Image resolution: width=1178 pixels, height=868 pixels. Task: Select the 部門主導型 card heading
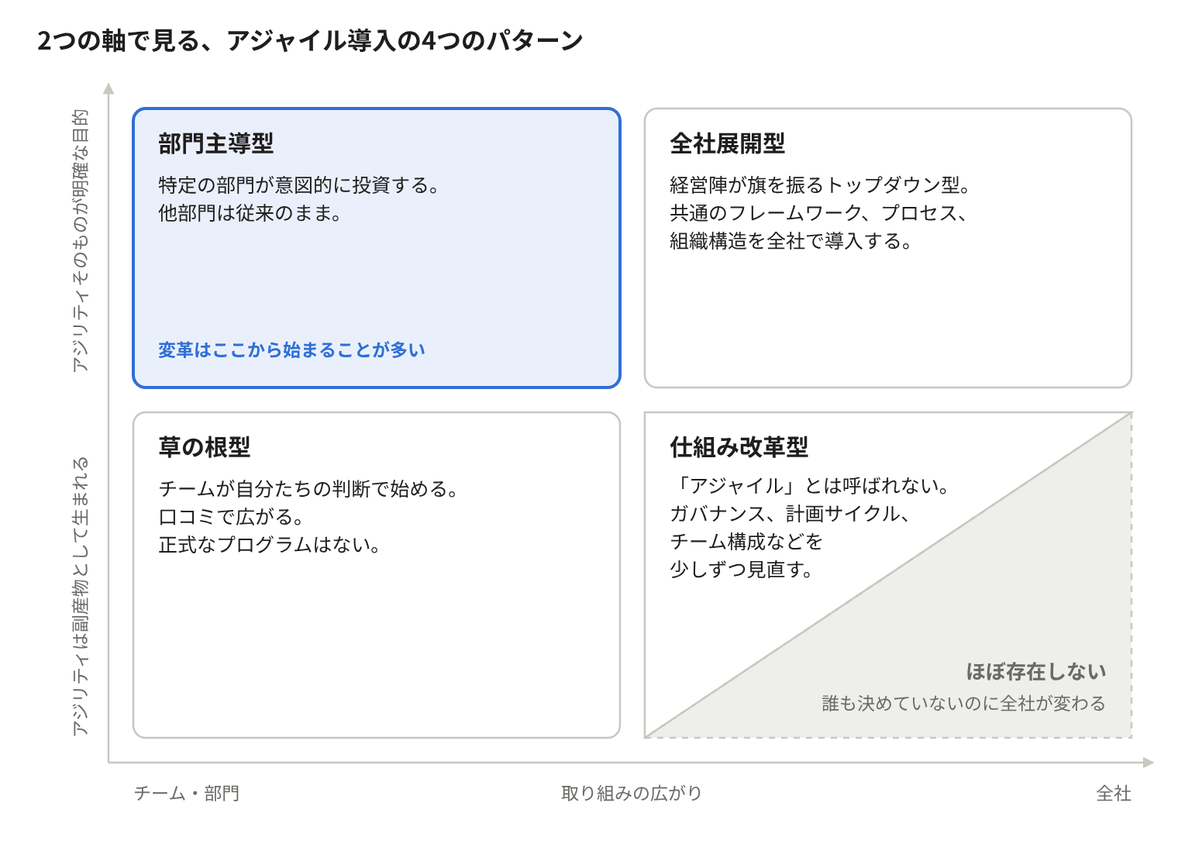click(x=216, y=143)
